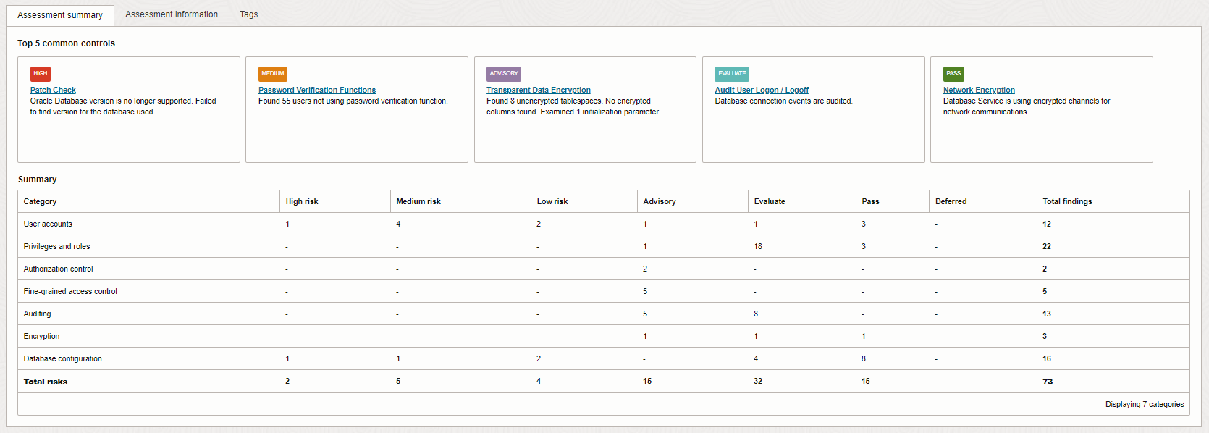Click Pass value 8 for Database configuration
The image size is (1209, 433).
864,358
